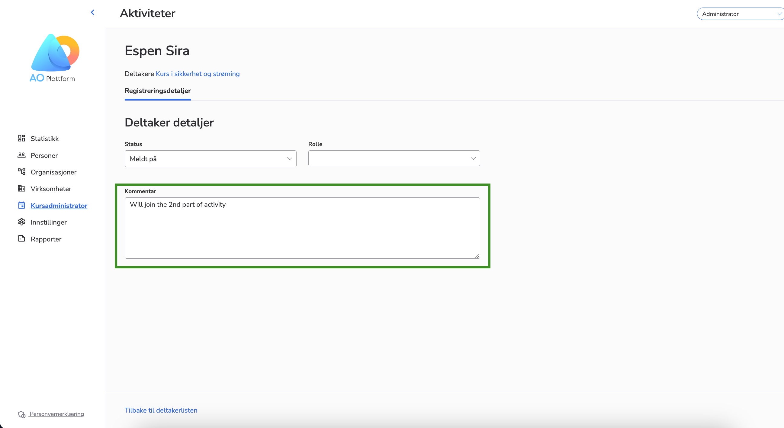Image resolution: width=784 pixels, height=428 pixels.
Task: Click Tilbake til deltakerlisten link
Action: pos(161,410)
